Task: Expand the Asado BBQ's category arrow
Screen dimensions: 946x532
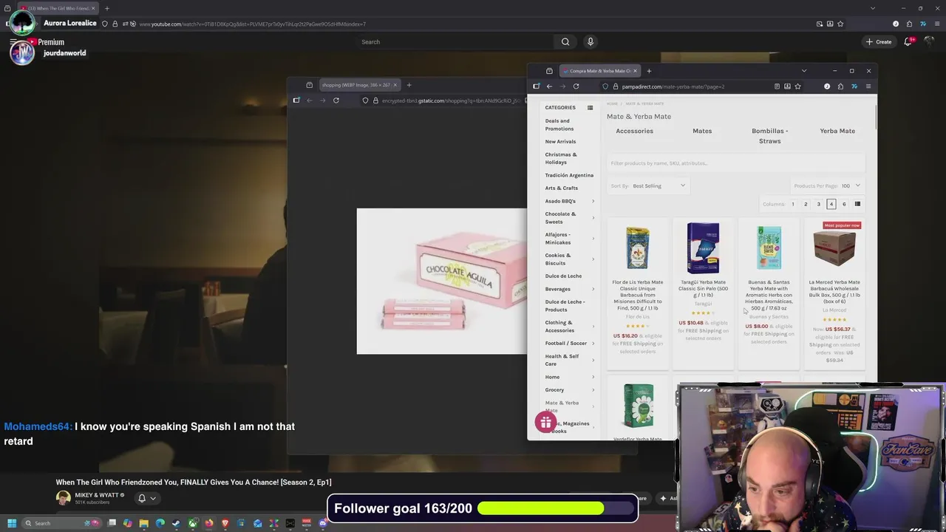Action: (x=593, y=201)
